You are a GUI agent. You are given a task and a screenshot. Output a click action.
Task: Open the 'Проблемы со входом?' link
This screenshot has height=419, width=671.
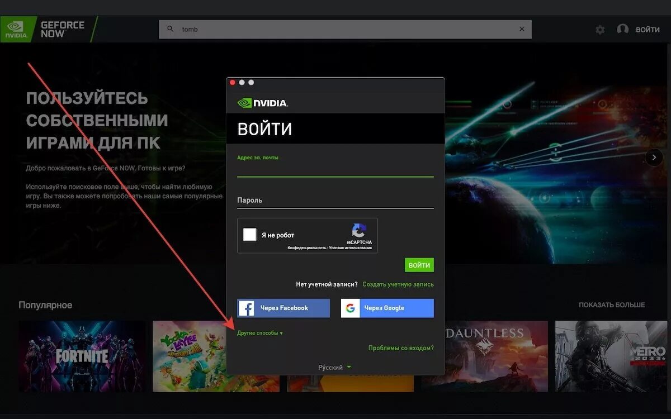click(401, 348)
